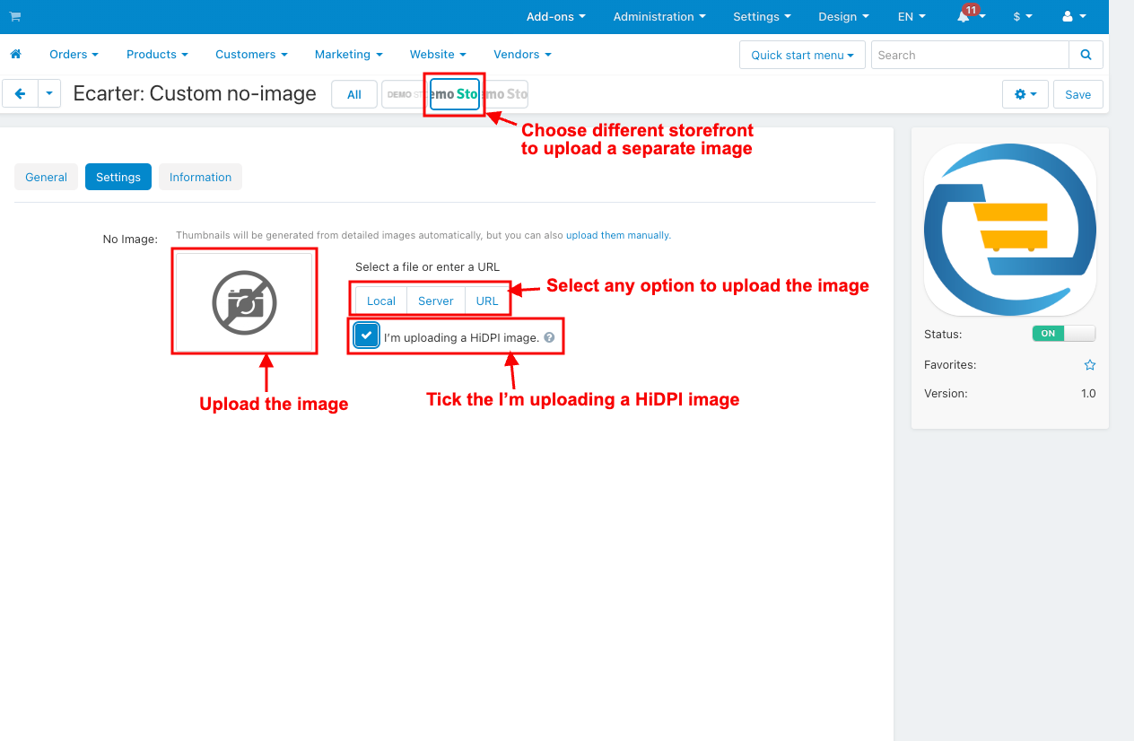The width and height of the screenshot is (1134, 741).
Task: Expand the EN language selector
Action: (912, 17)
